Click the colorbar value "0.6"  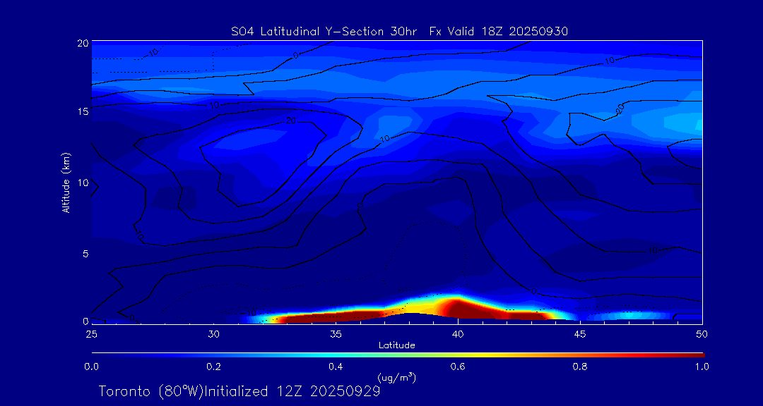[458, 367]
